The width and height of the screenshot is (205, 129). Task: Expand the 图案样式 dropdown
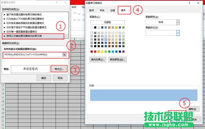[x=178, y=33]
